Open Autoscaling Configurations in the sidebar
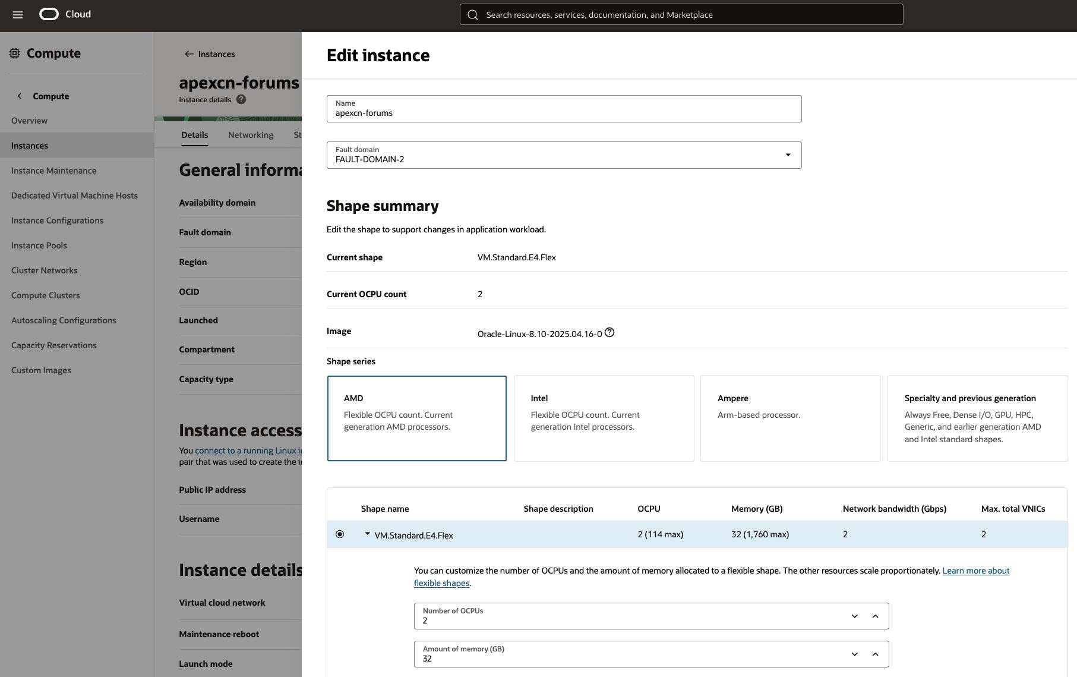The width and height of the screenshot is (1077, 677). [x=64, y=320]
